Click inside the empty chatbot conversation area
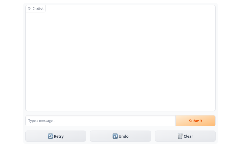The image size is (241, 152). (x=121, y=62)
